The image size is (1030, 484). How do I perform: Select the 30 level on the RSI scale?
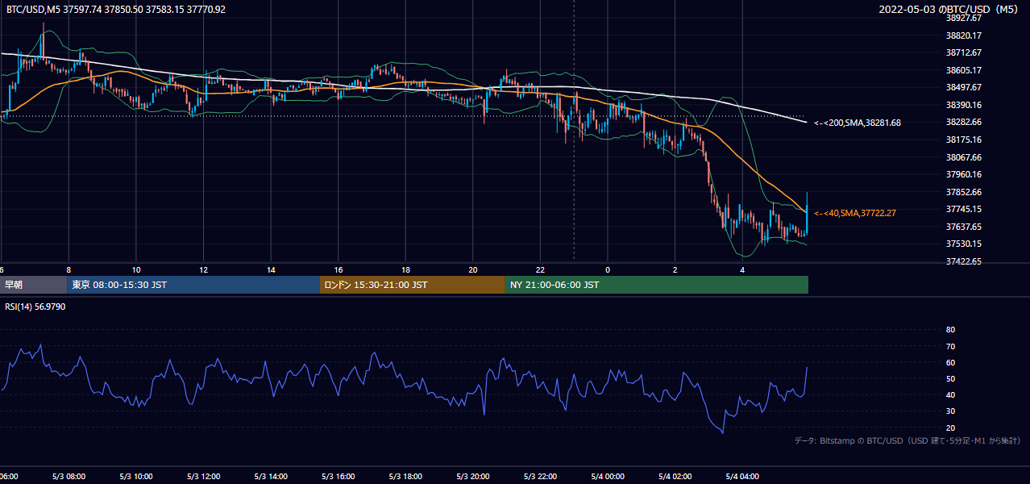click(x=950, y=411)
